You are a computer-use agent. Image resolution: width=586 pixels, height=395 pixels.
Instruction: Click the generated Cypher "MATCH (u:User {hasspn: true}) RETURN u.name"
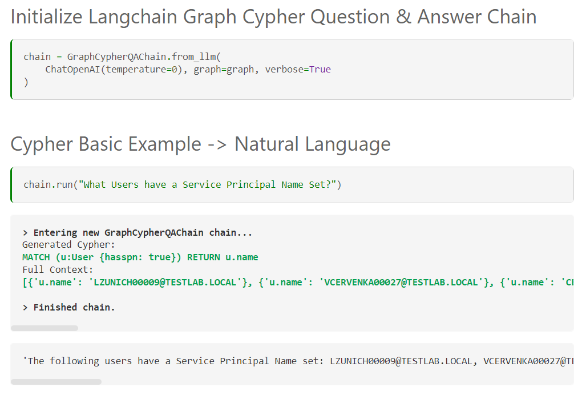tap(140, 257)
